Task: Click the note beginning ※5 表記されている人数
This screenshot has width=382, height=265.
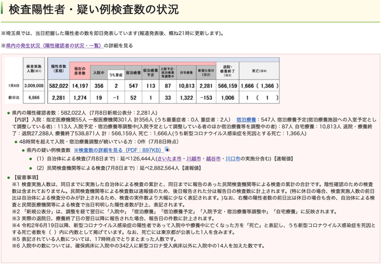Action: pos(94,239)
